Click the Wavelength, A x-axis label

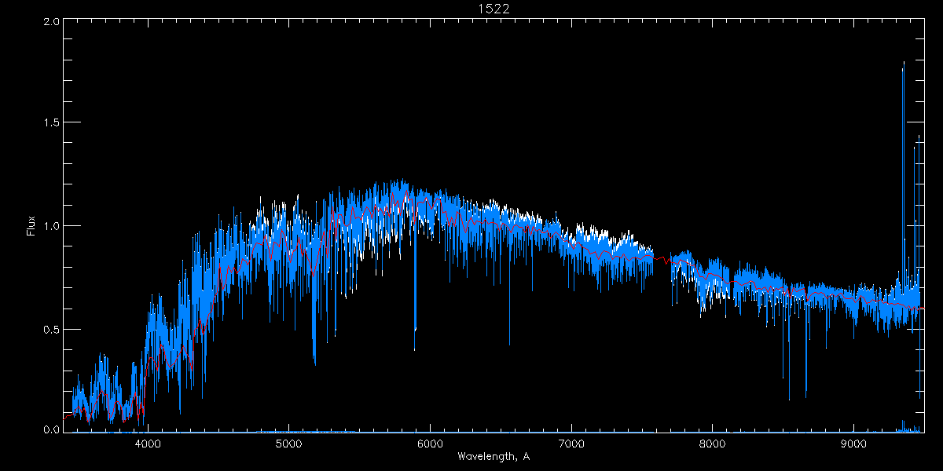pyautogui.click(x=493, y=457)
